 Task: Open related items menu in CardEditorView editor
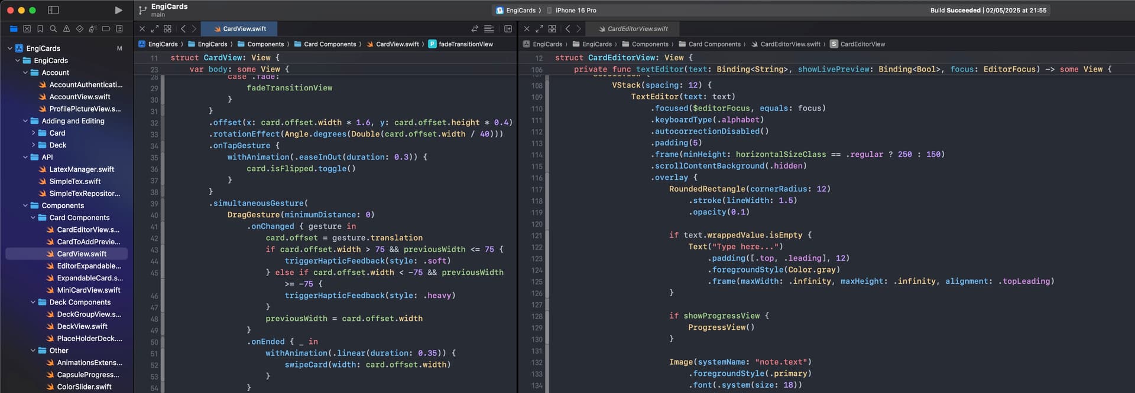click(552, 29)
